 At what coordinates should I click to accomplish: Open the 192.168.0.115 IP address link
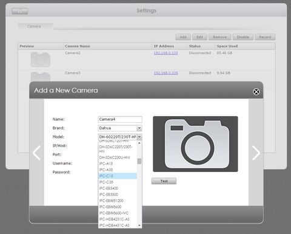tap(166, 53)
